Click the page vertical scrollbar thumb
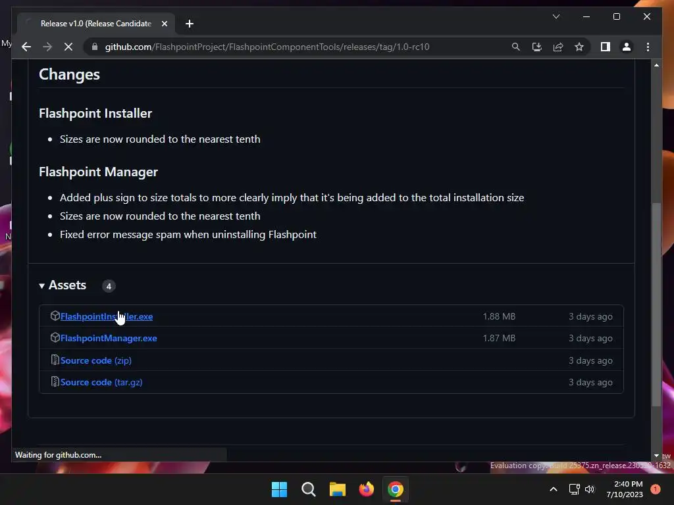Image resolution: width=674 pixels, height=505 pixels. tap(656, 304)
